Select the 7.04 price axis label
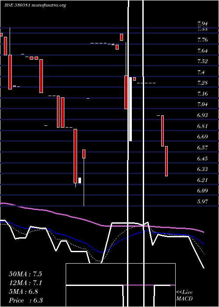Viewport: 219px width, 307px height. [202, 104]
